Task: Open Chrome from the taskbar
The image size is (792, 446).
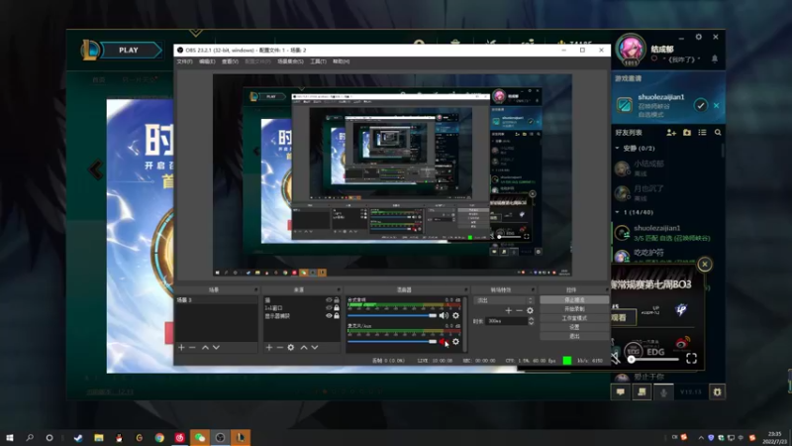Action: pyautogui.click(x=159, y=437)
